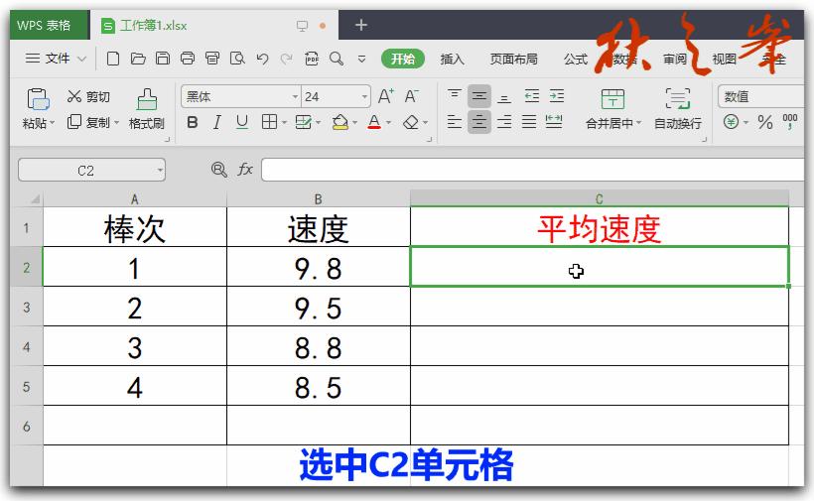Click distributed alignment icon

pos(554,122)
